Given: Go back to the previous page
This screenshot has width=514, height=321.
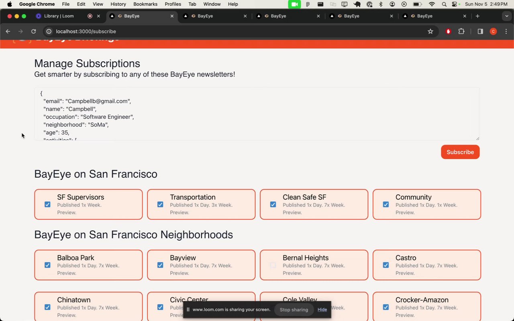Looking at the screenshot, I should coord(8,31).
